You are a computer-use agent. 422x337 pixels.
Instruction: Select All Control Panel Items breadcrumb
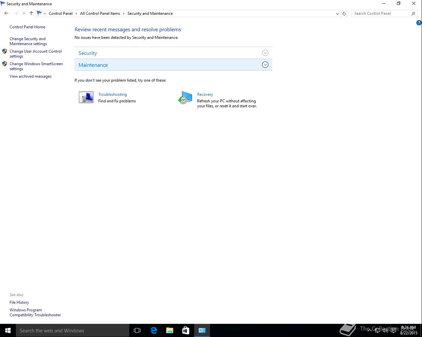(100, 13)
